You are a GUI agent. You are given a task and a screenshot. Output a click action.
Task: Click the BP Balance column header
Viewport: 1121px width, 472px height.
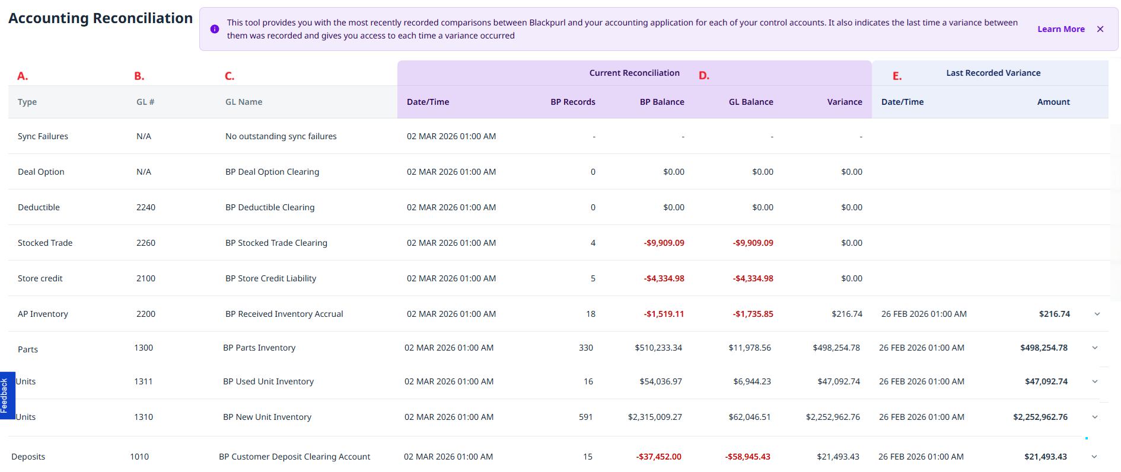pyautogui.click(x=662, y=102)
